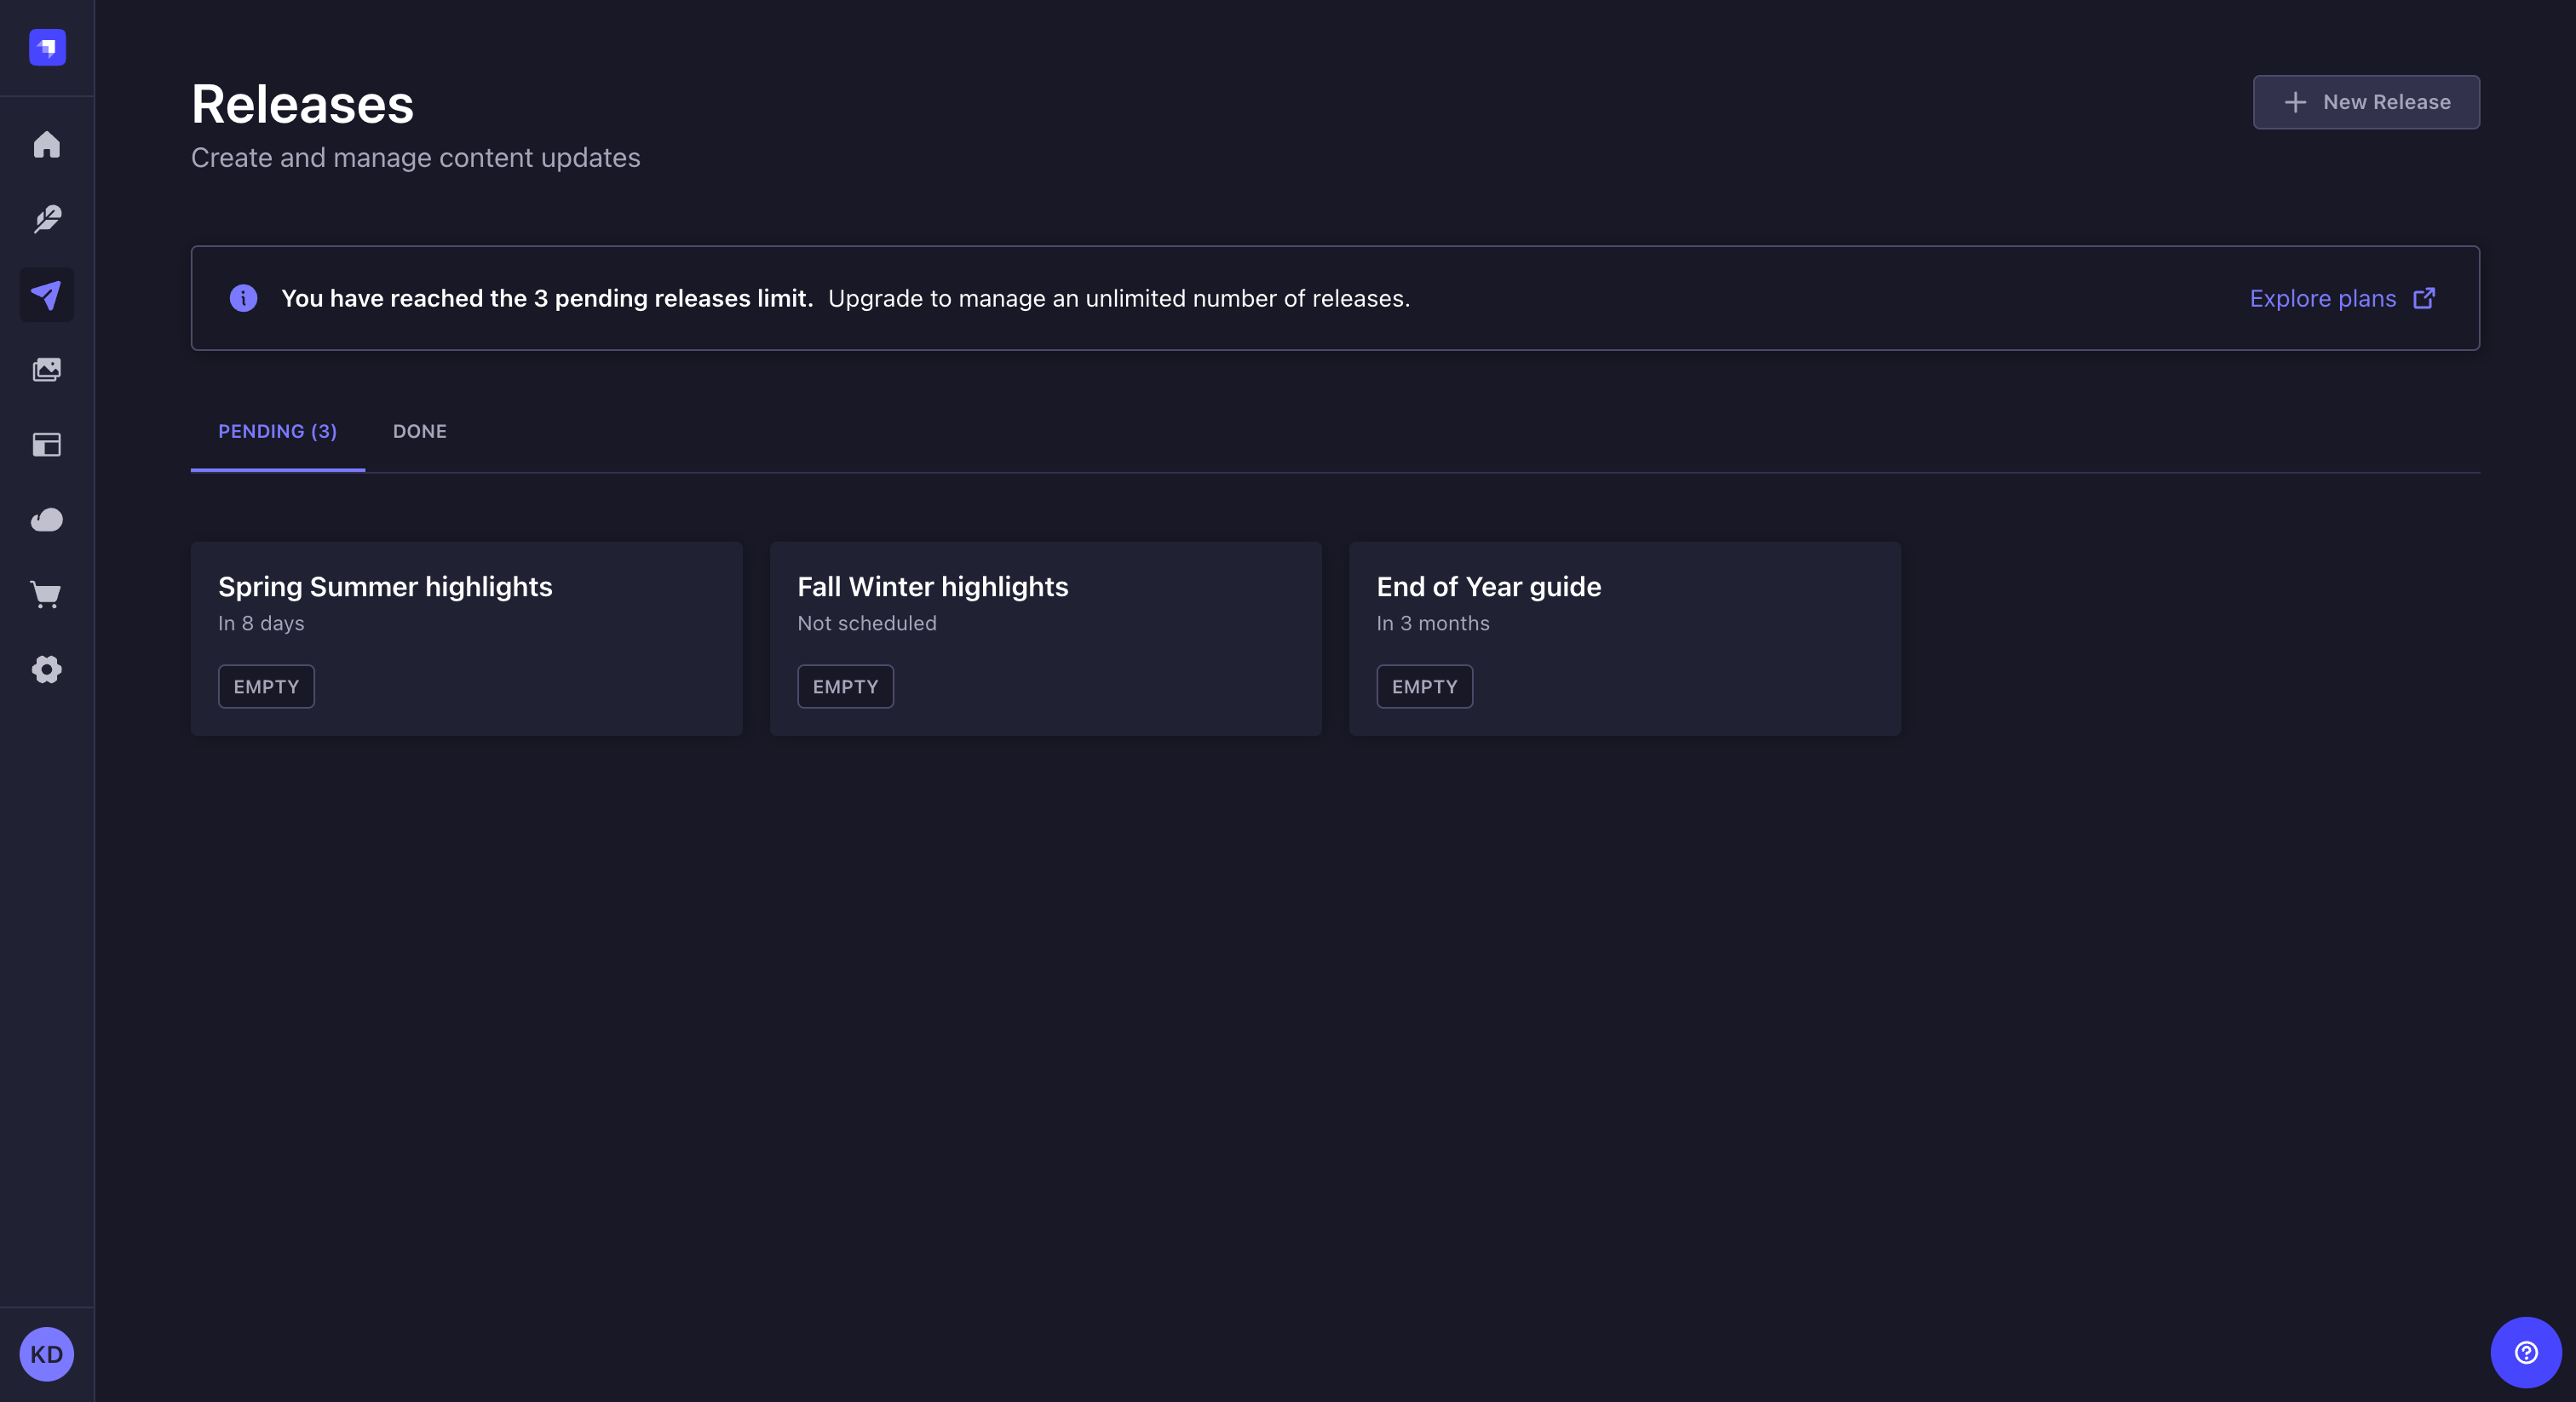This screenshot has width=2576, height=1402.
Task: Open End of Year guide release
Action: [x=1624, y=638]
